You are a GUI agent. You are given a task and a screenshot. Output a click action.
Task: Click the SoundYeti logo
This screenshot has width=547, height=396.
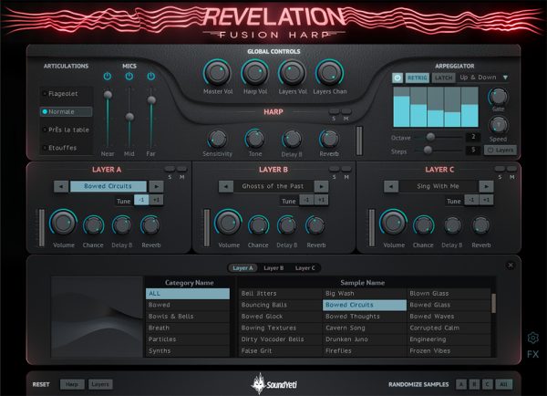pyautogui.click(x=273, y=384)
